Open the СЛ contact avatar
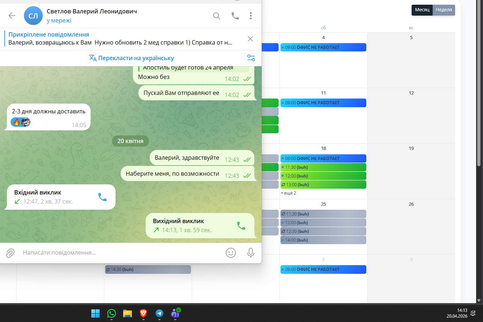This screenshot has width=483, height=322. pos(33,16)
